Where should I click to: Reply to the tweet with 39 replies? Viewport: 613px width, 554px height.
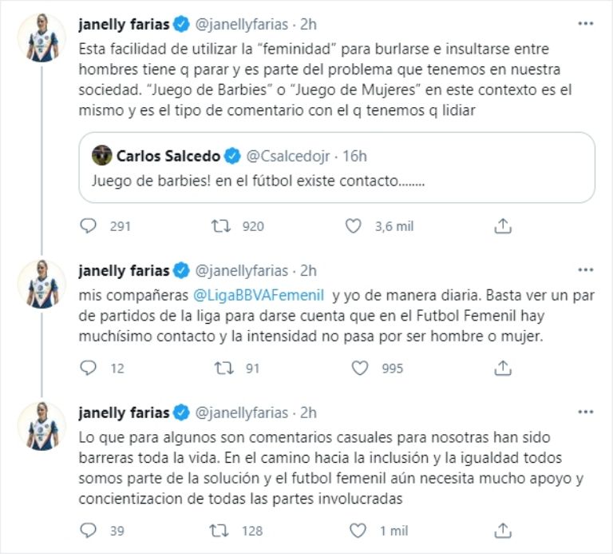pos(89,530)
